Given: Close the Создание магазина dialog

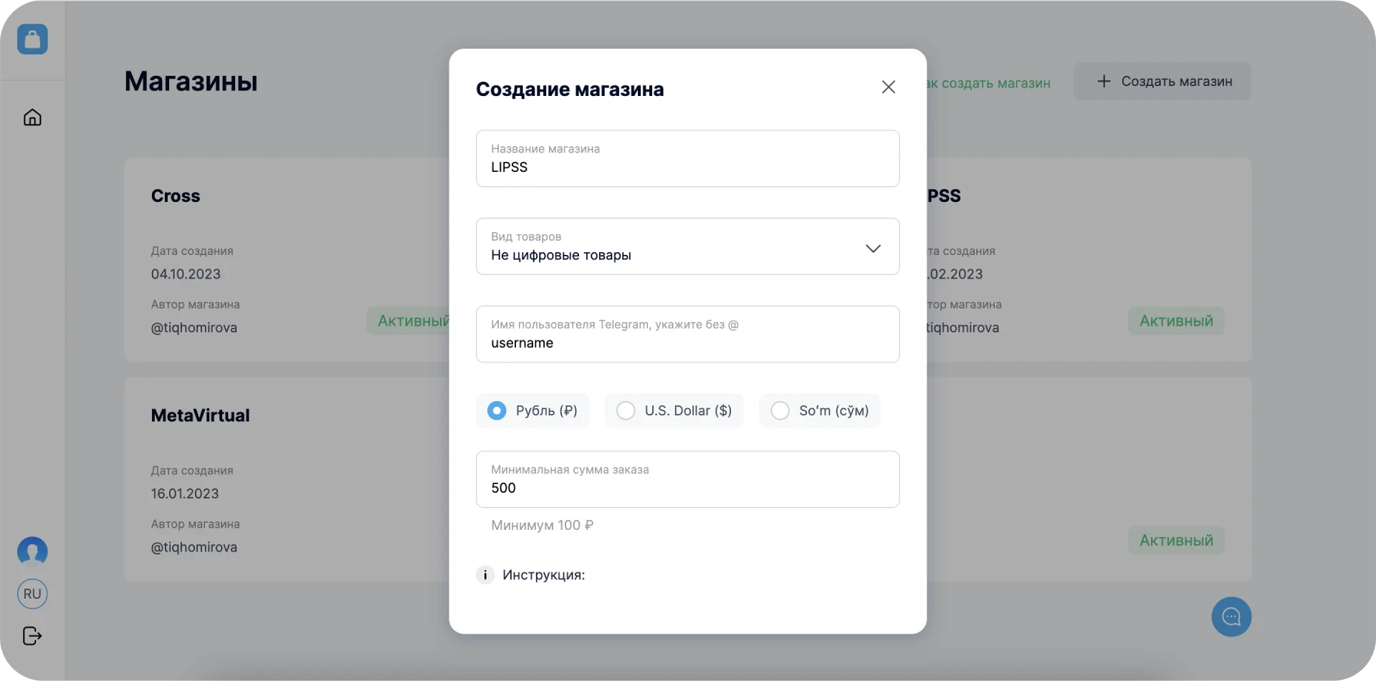Looking at the screenshot, I should click(x=888, y=87).
